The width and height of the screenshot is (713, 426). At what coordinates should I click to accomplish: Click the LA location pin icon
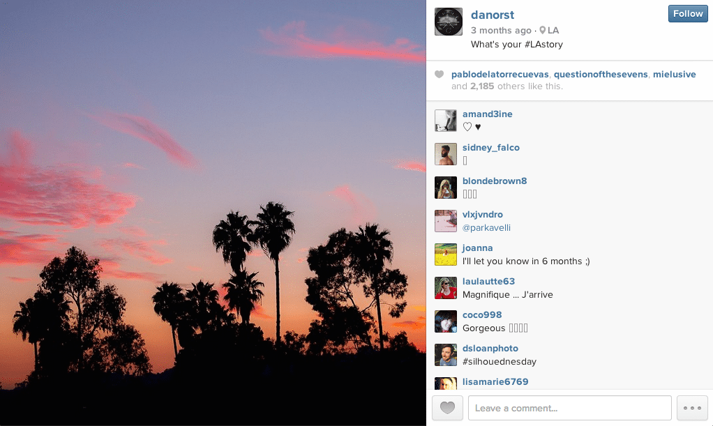tap(542, 31)
